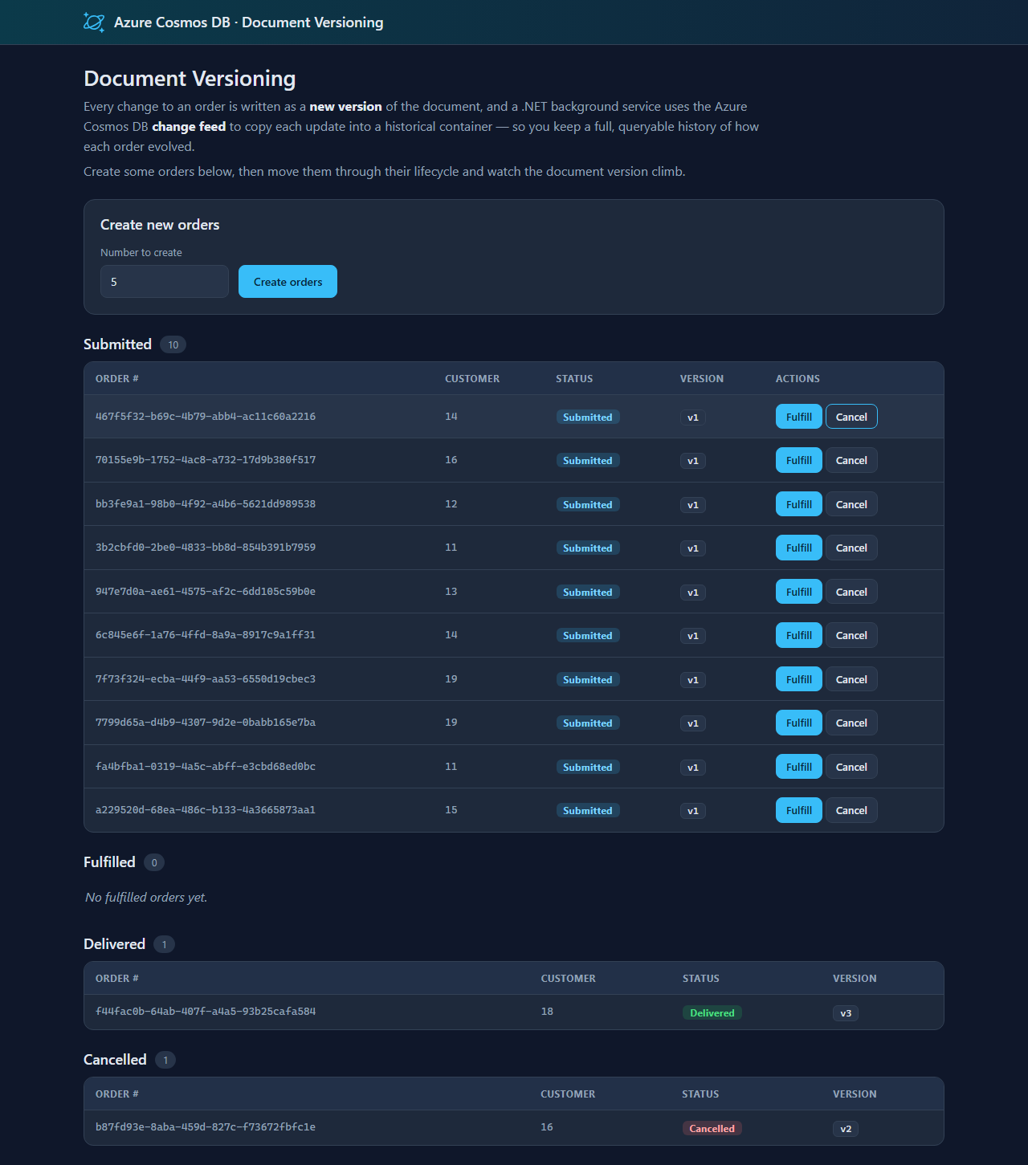
Task: Click the Cancelled count badge showing 1
Action: coord(165,1060)
